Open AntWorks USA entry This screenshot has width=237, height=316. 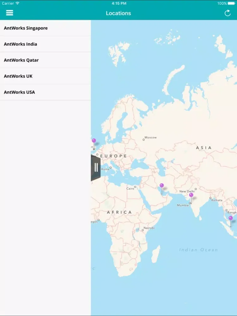tap(45, 92)
